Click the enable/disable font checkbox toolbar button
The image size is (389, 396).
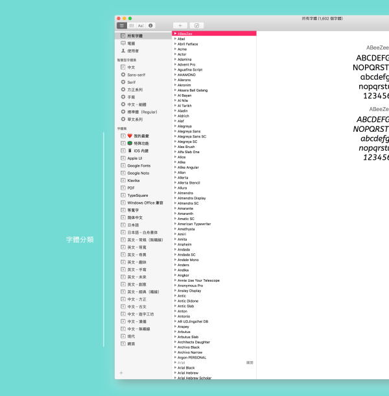tap(197, 25)
